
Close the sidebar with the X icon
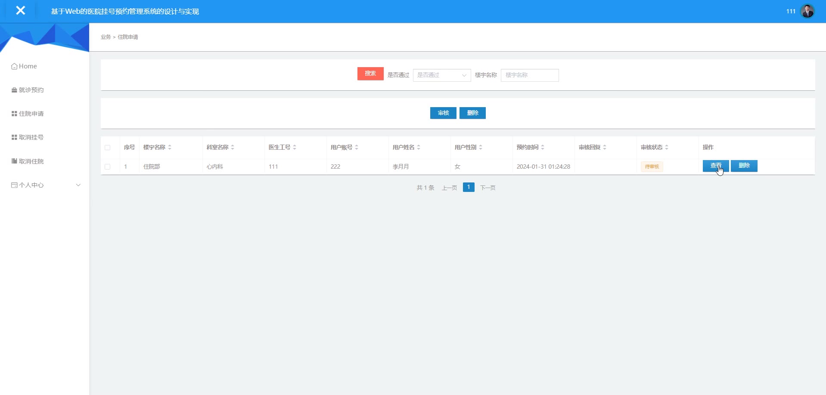tap(20, 10)
